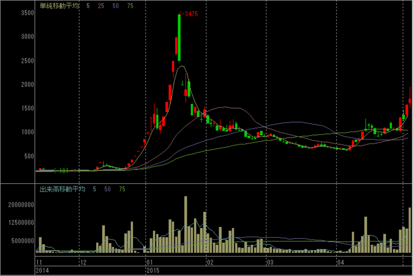The width and height of the screenshot is (413, 276).
Task: Click the 2500 price axis label
Action: 28,61
